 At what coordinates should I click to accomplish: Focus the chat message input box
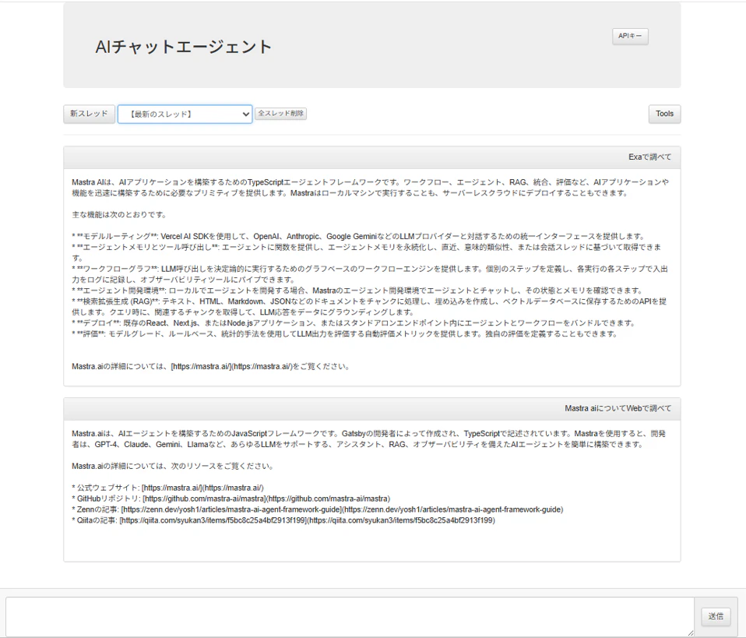click(350, 616)
